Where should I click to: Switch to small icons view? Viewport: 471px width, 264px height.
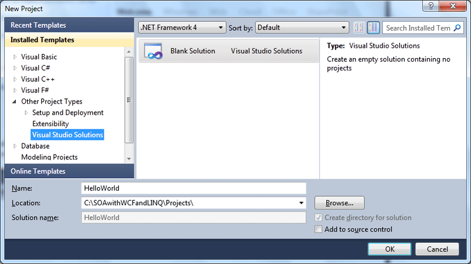pyautogui.click(x=359, y=28)
